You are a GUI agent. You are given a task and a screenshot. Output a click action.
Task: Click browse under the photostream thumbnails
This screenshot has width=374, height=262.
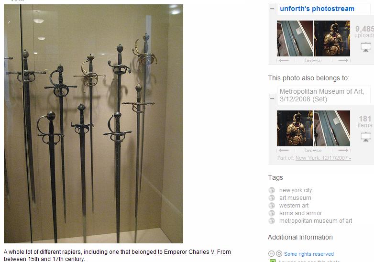point(313,61)
